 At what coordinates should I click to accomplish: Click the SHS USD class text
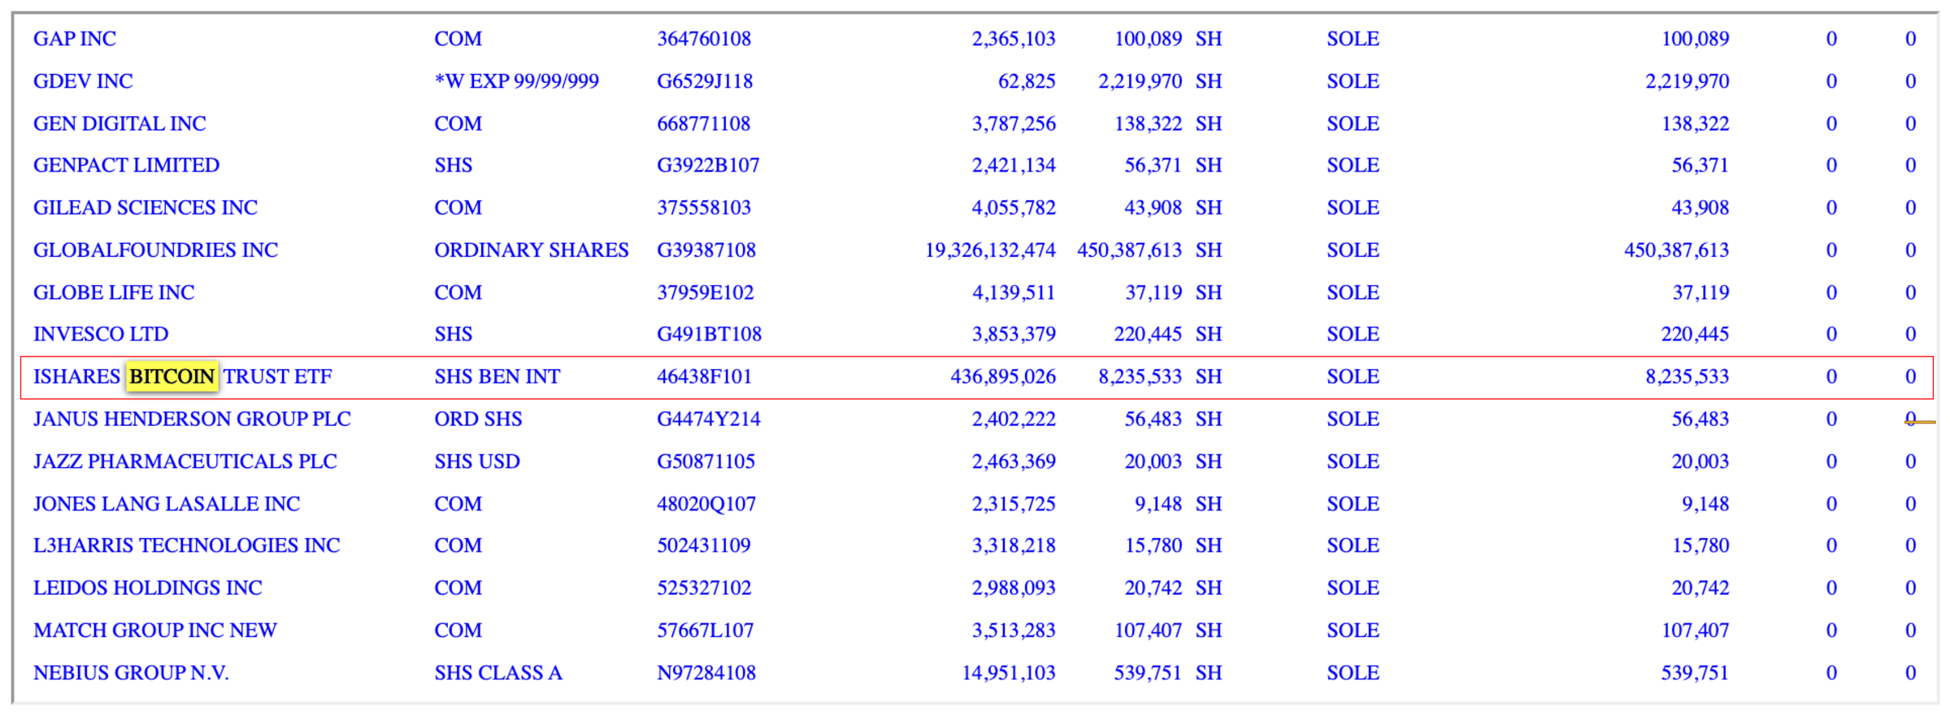point(477,461)
